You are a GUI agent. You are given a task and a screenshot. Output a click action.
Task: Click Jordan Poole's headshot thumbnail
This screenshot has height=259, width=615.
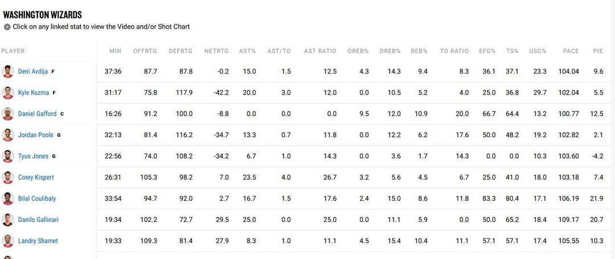(x=7, y=135)
